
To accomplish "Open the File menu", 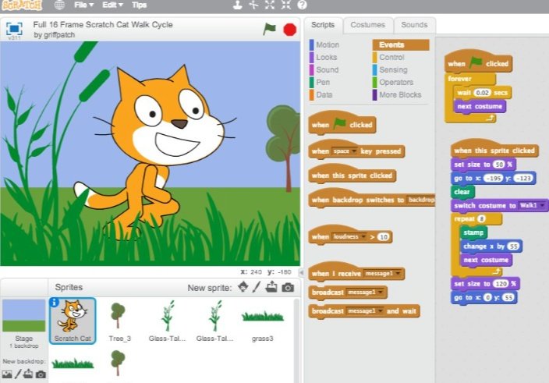I will [x=83, y=5].
